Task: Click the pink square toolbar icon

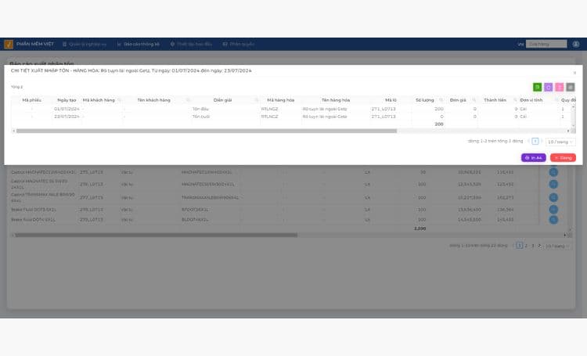Action: [560, 87]
